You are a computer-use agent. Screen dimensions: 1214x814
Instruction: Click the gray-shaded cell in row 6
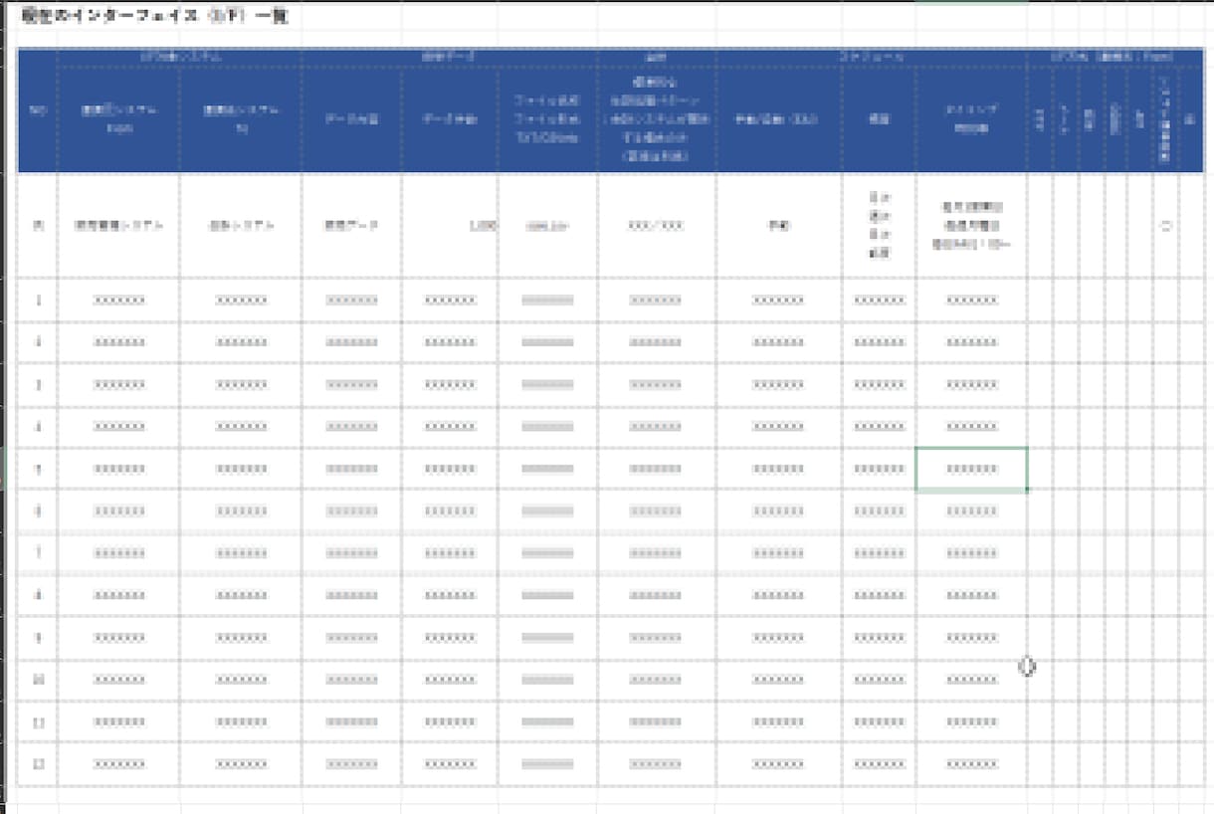(547, 510)
